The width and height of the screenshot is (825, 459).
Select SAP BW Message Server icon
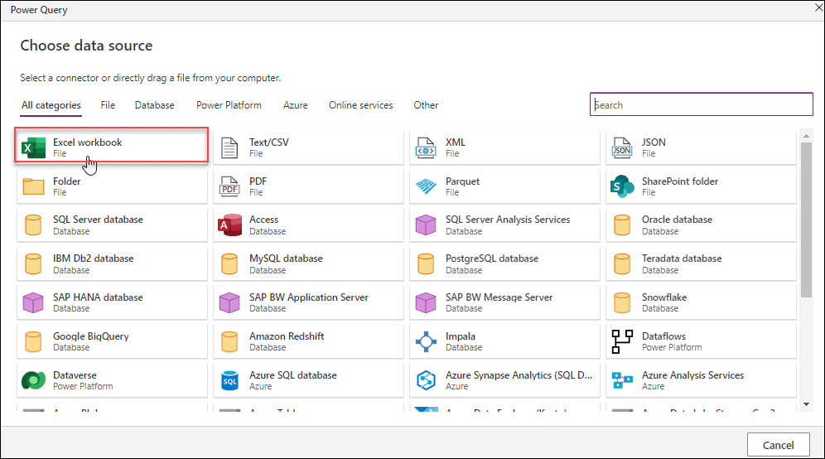426,302
